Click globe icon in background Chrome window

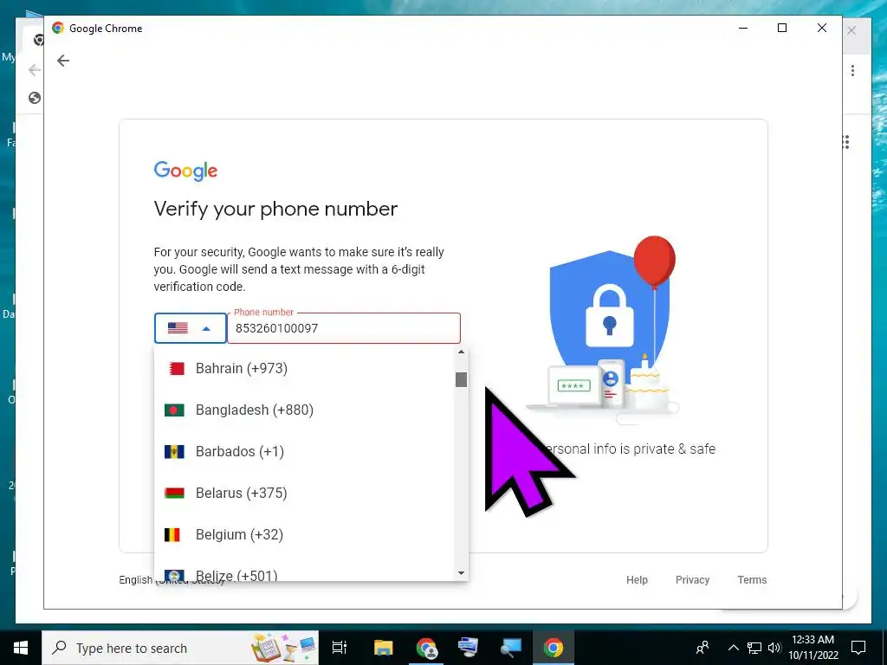tap(35, 98)
